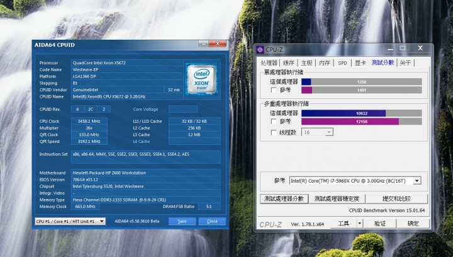
Task: Minimize the CPU-Z window
Action: (x=390, y=49)
